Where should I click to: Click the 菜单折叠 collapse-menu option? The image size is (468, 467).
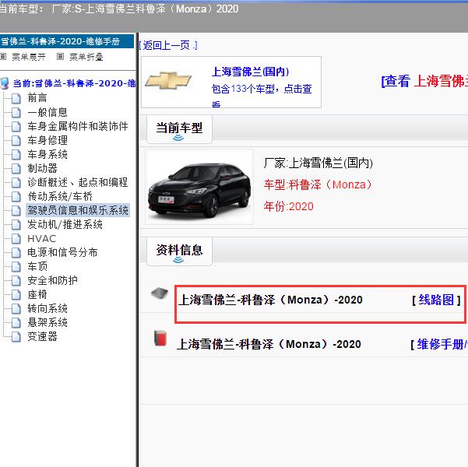[86, 57]
